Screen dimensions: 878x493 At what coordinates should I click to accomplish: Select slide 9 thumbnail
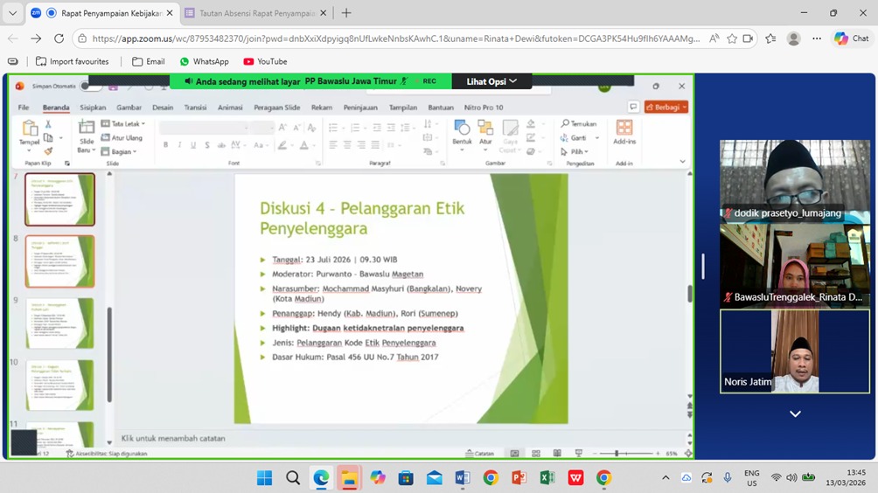coord(60,323)
